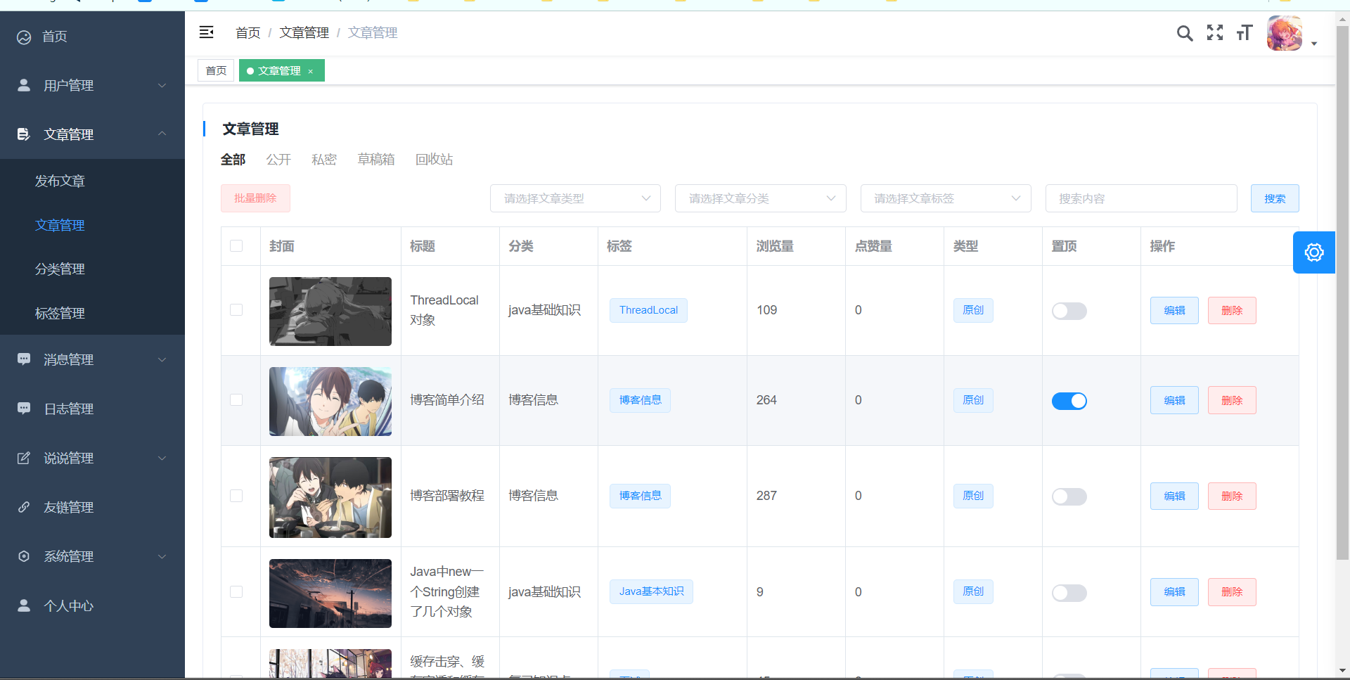The image size is (1350, 680).
Task: Check the 博客简单介绍 row checkbox
Action: [236, 400]
